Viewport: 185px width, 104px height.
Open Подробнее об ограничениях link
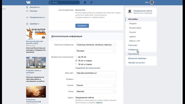[x=88, y=68]
